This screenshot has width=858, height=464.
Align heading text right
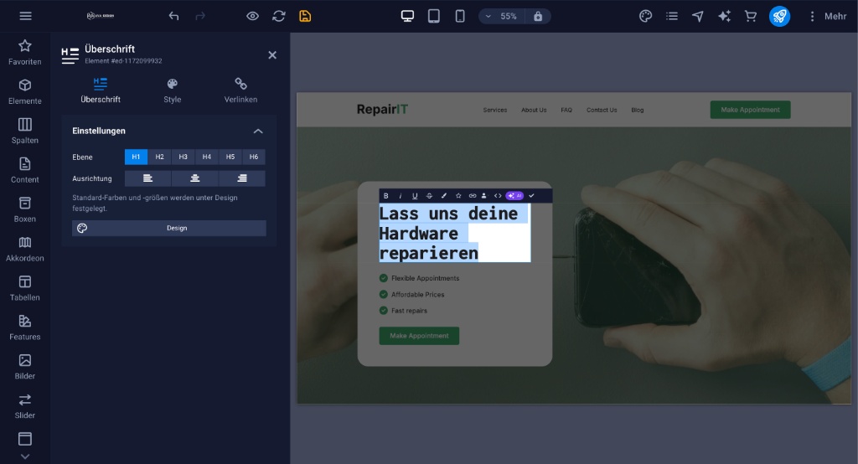pyautogui.click(x=242, y=178)
